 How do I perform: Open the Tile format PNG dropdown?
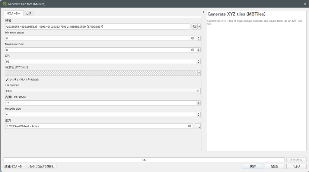[103, 91]
